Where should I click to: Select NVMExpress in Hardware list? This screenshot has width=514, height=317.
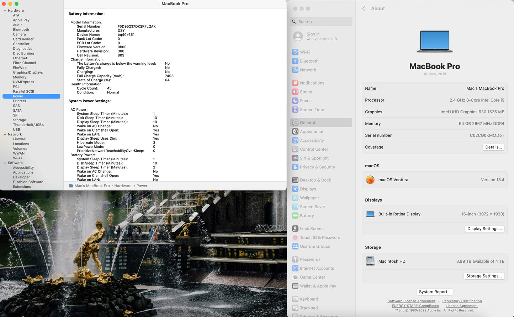[x=23, y=82]
